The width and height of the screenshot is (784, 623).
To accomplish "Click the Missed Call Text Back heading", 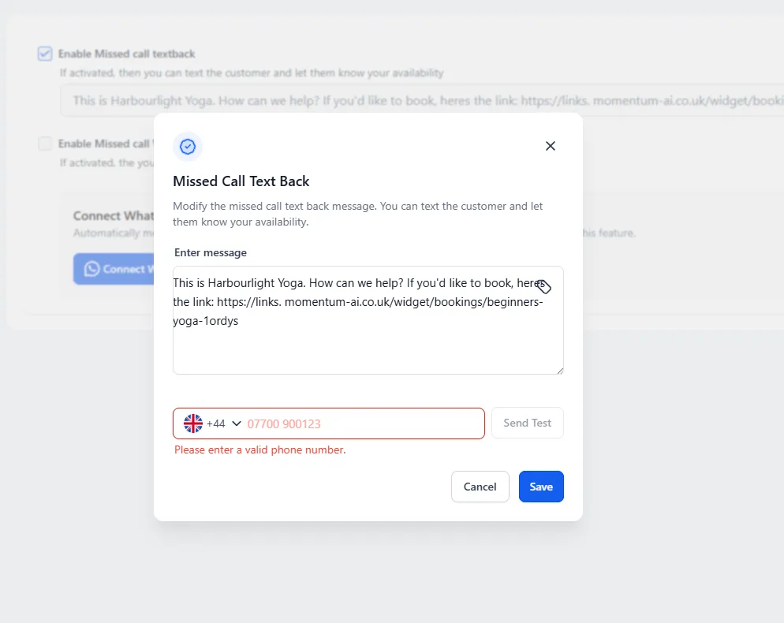I will click(241, 181).
